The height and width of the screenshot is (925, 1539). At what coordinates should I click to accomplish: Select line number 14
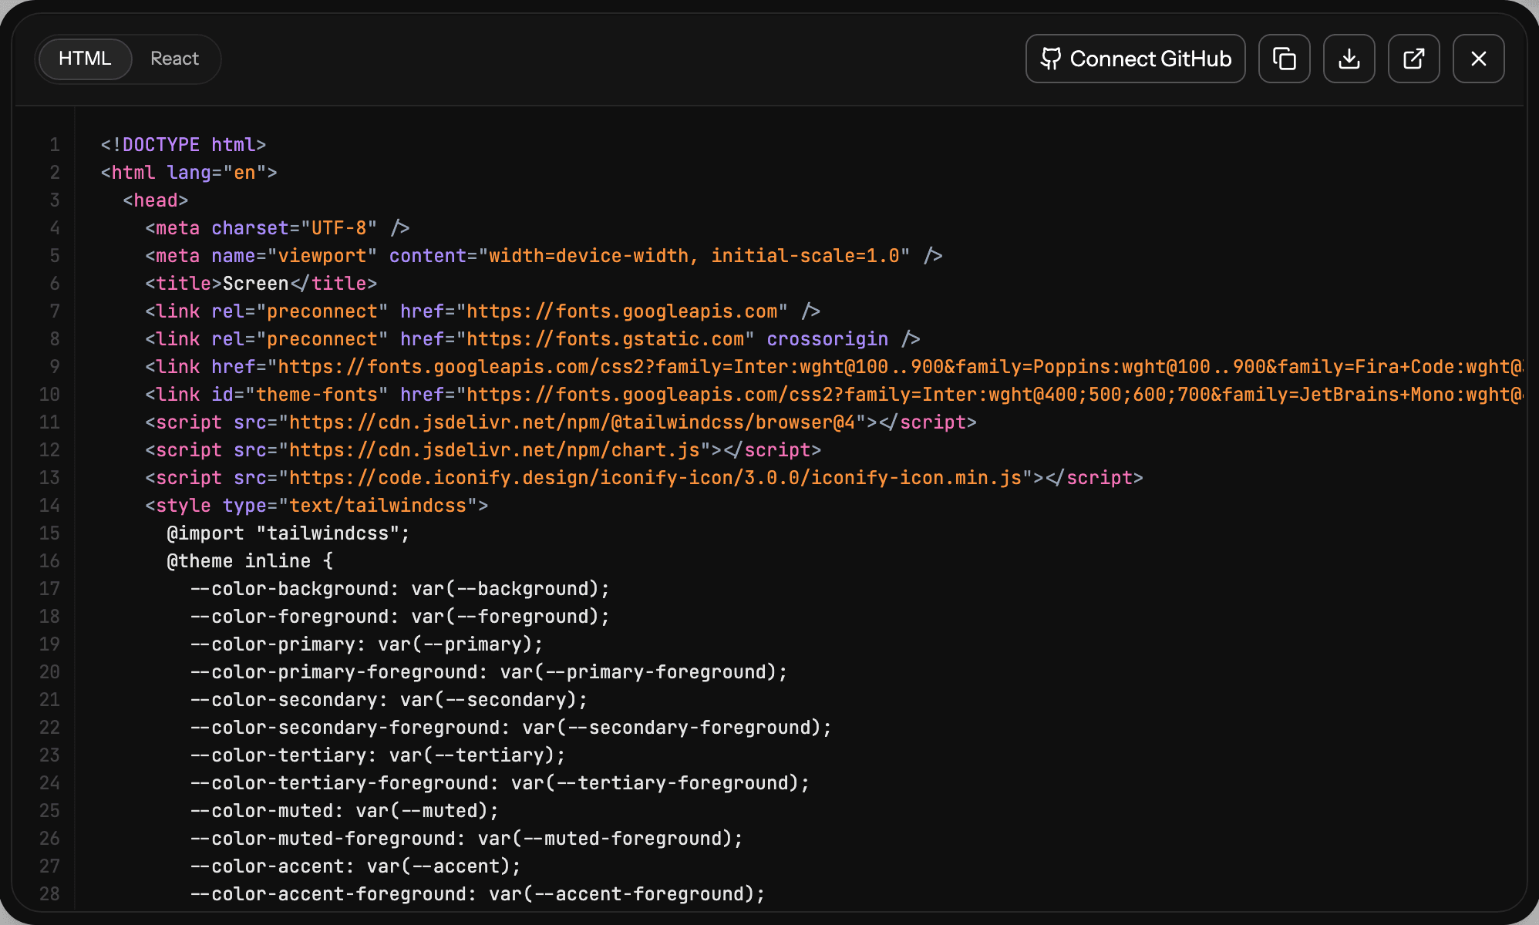49,506
